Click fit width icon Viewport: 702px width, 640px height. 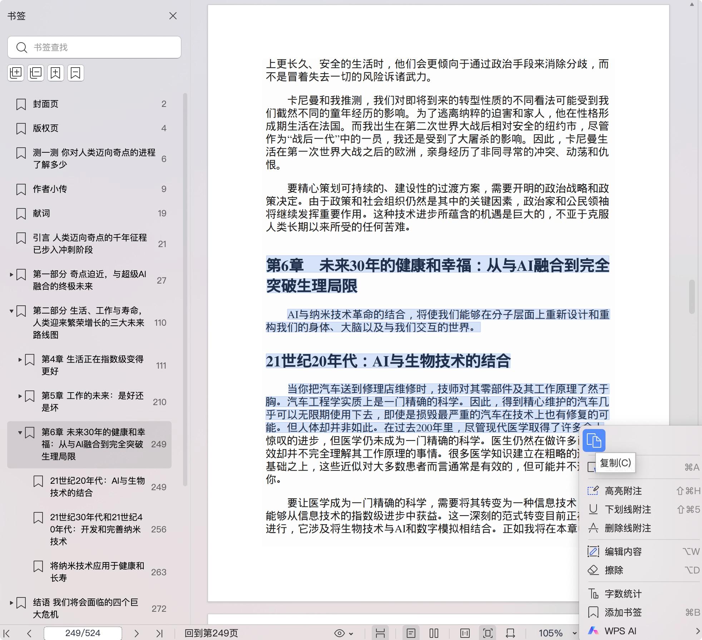tap(510, 633)
